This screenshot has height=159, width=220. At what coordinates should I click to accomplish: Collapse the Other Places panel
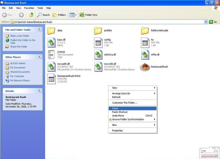(39, 57)
